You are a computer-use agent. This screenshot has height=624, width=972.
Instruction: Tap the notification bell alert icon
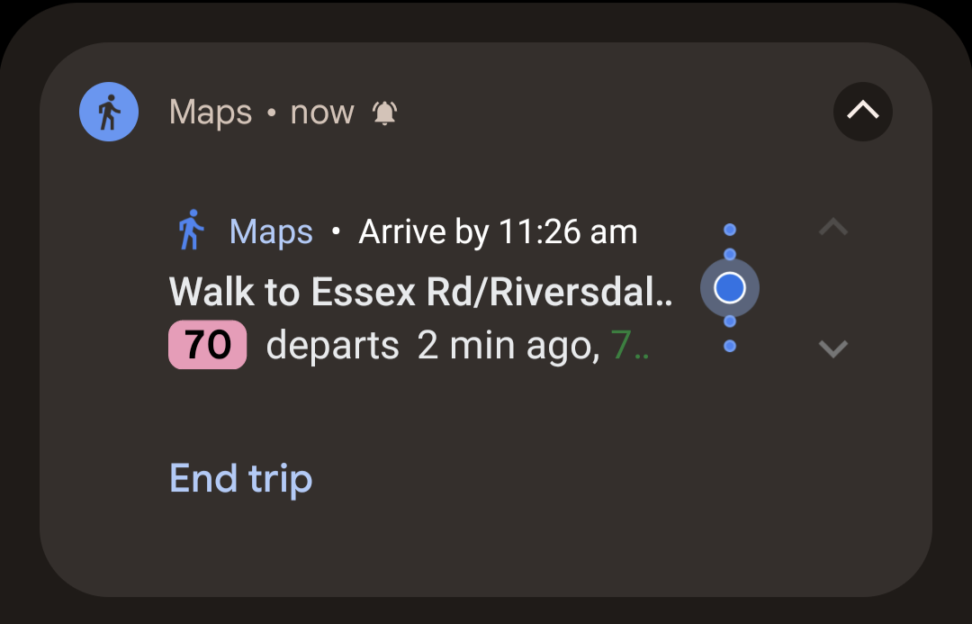[x=384, y=113]
